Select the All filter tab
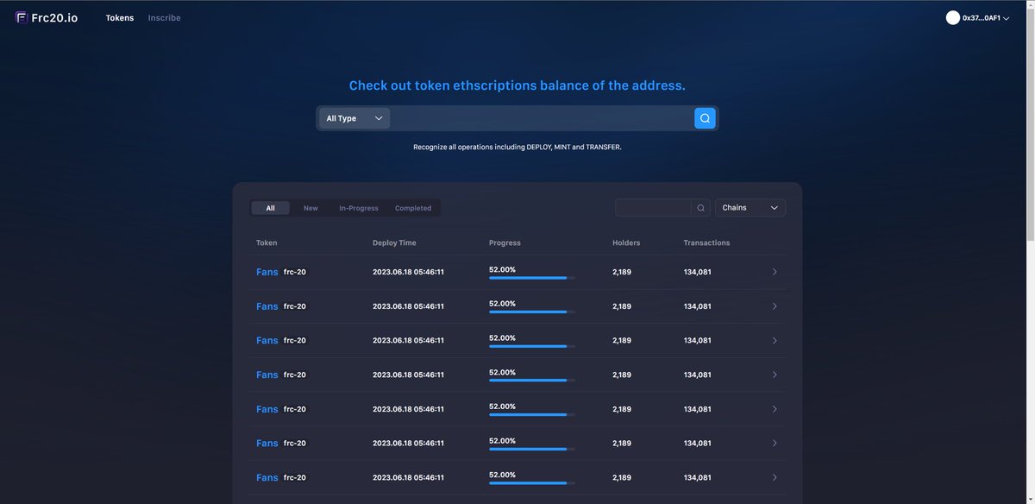 point(271,208)
